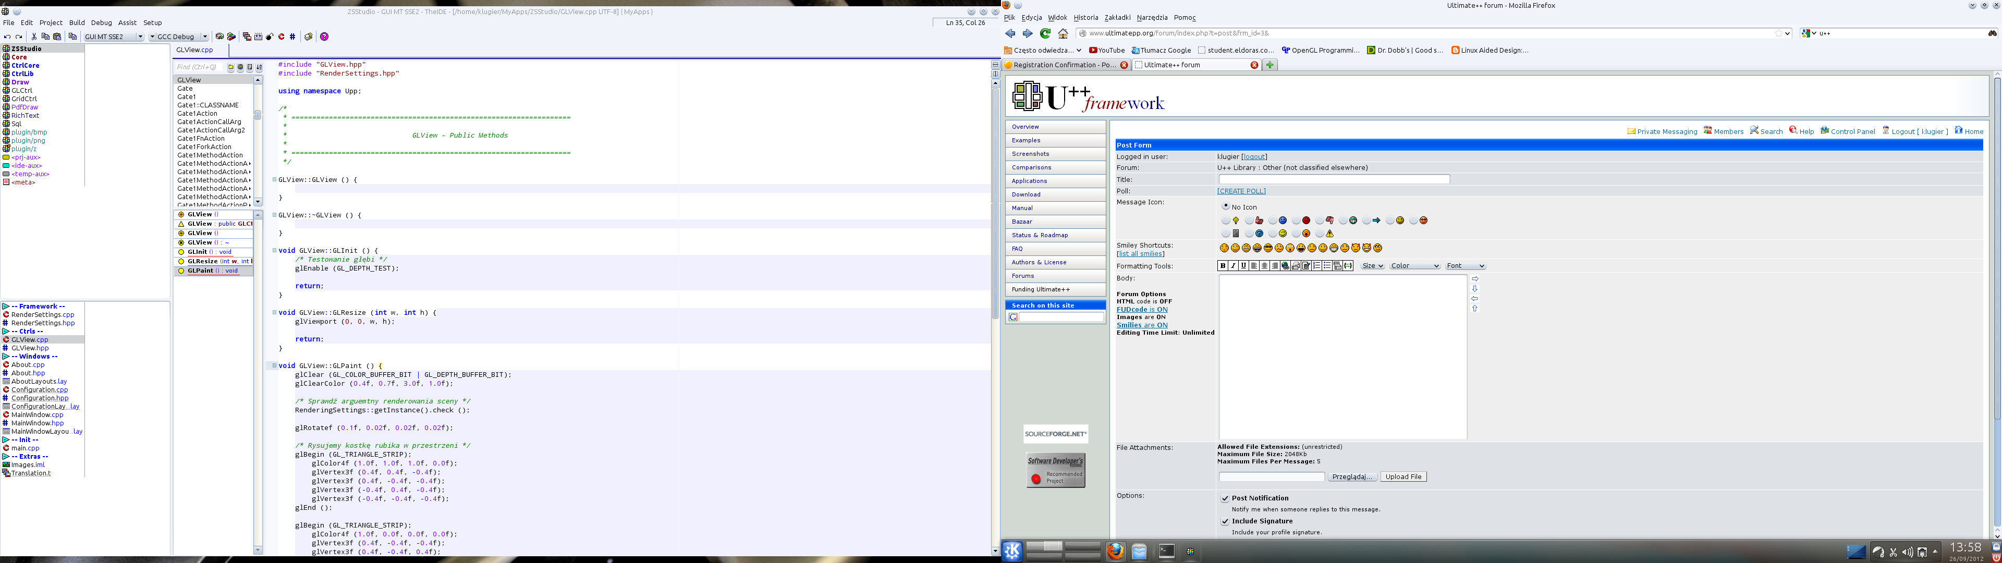Click the CREATE POLL link

[1241, 191]
